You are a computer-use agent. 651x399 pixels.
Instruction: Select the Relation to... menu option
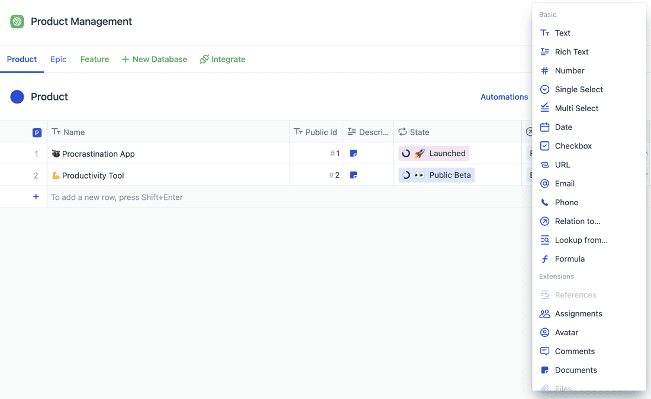click(x=577, y=221)
